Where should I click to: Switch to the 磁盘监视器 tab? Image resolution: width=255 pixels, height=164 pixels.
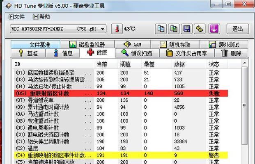click(x=87, y=44)
